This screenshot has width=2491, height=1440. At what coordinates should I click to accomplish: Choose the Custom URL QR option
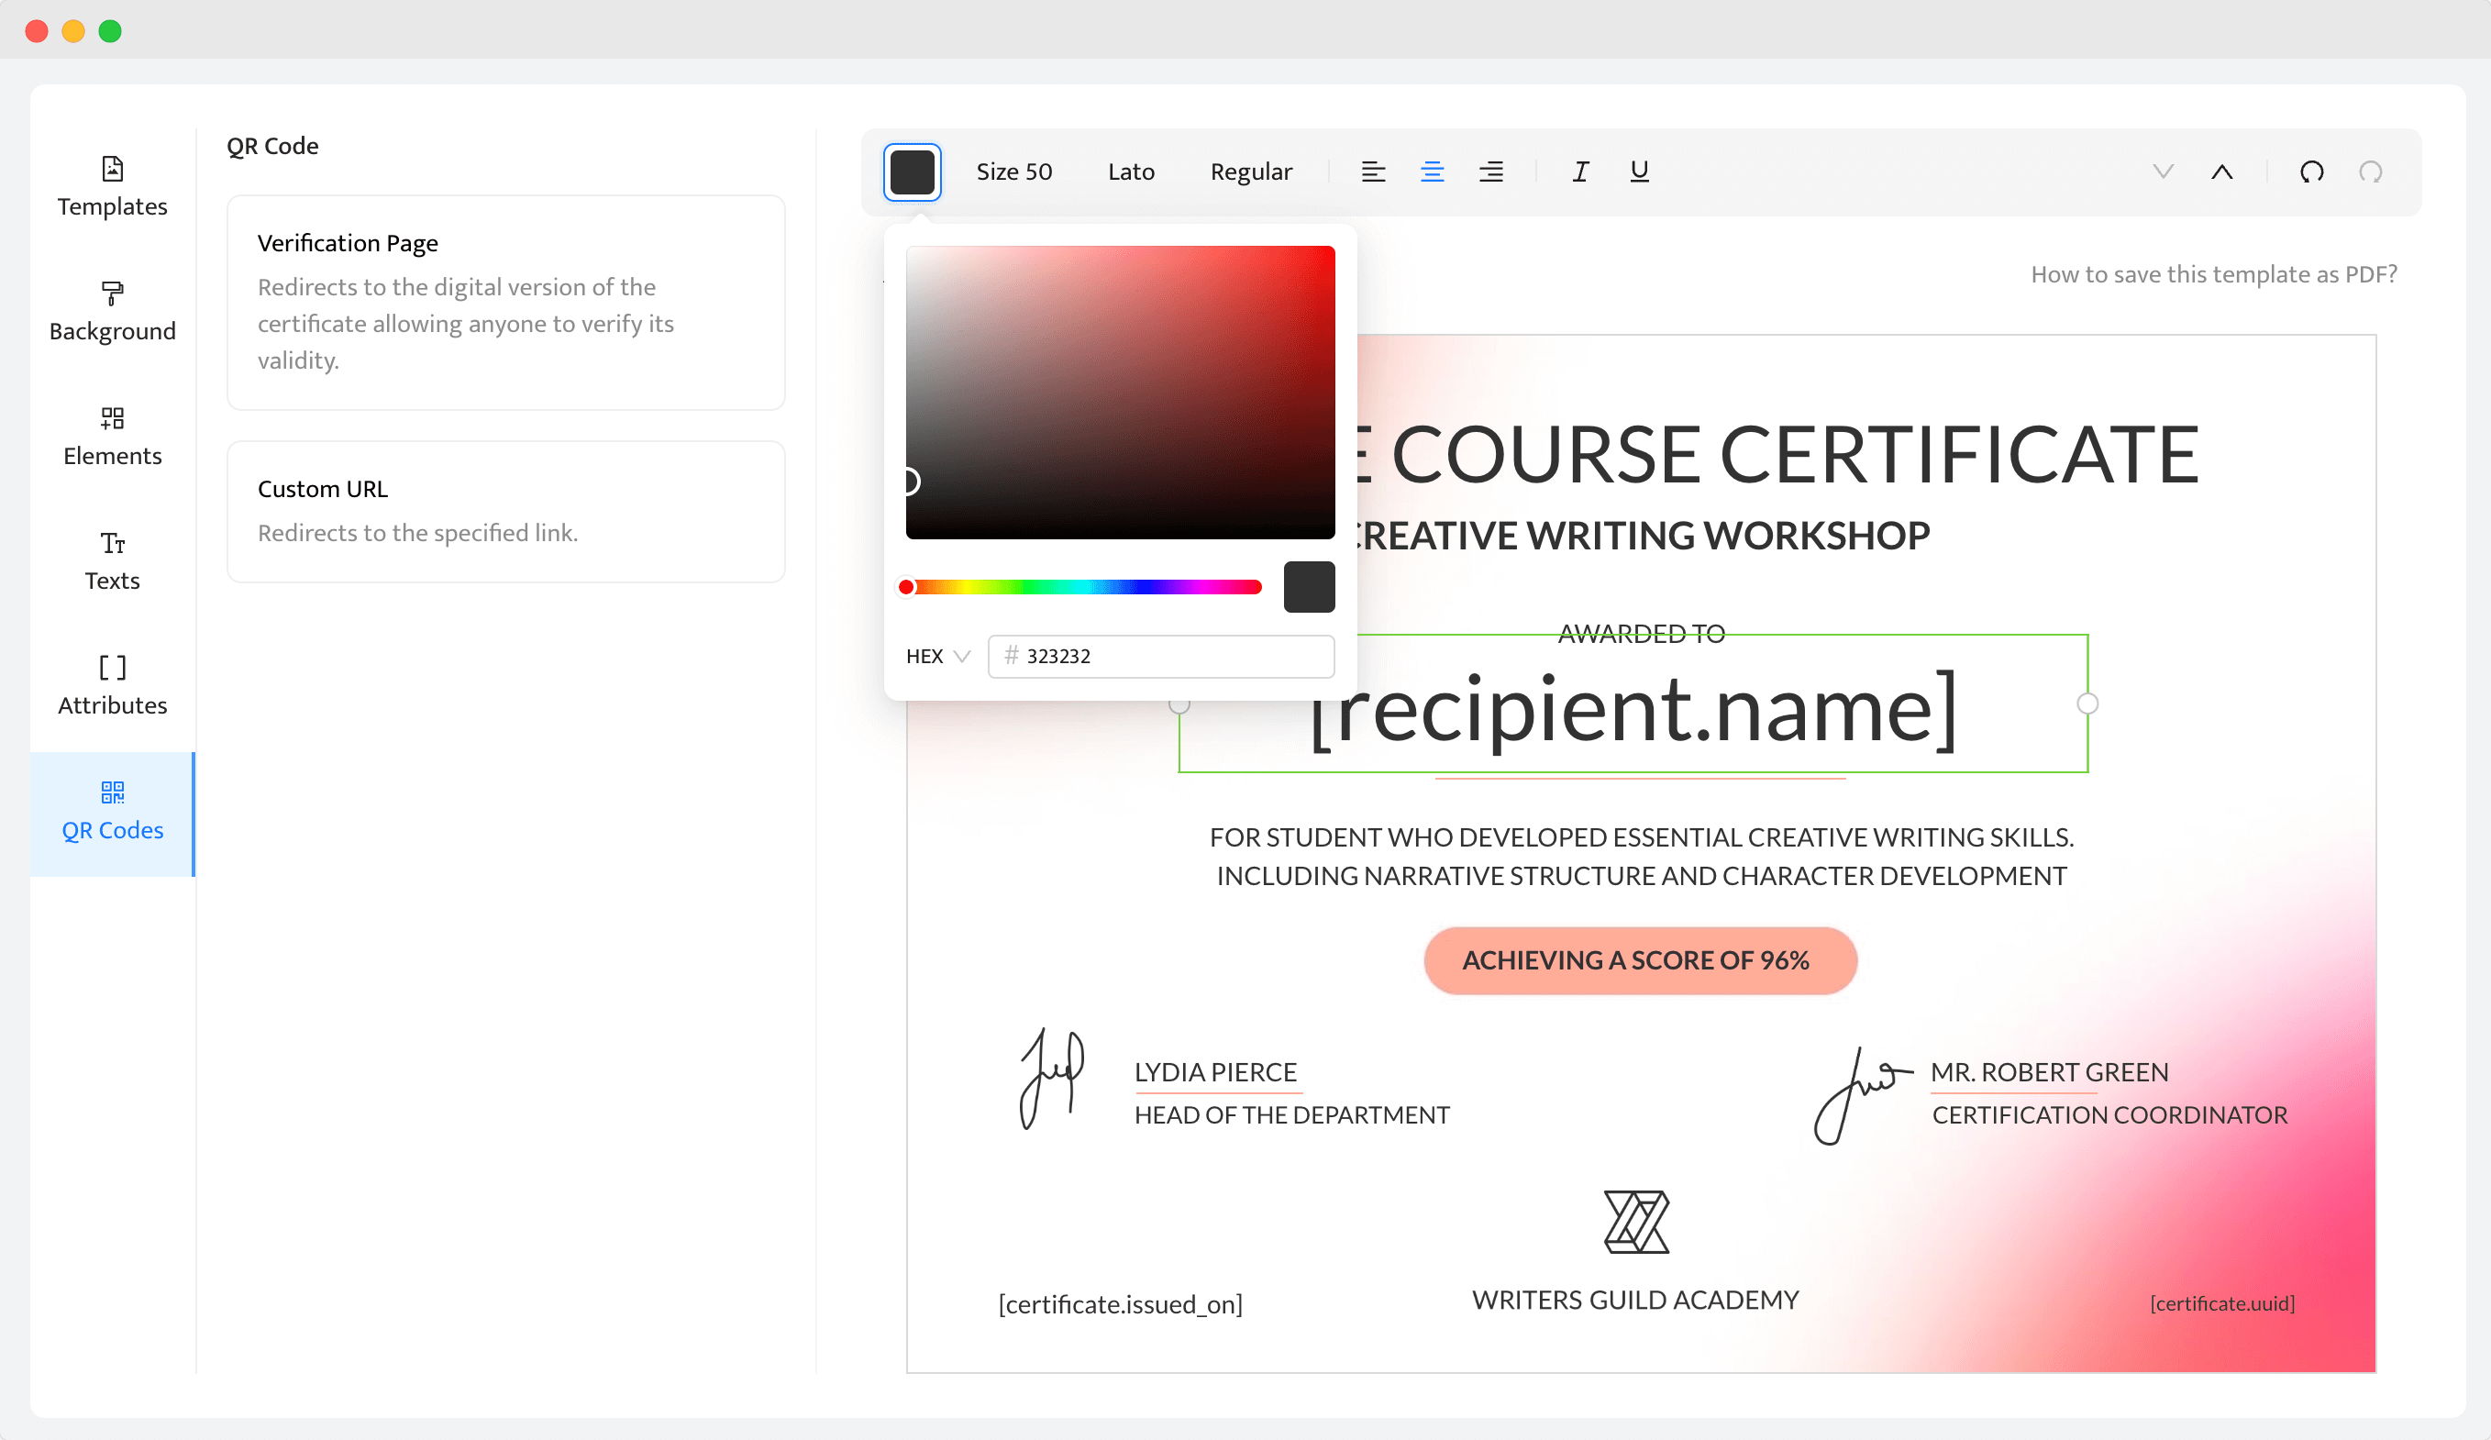click(x=505, y=511)
